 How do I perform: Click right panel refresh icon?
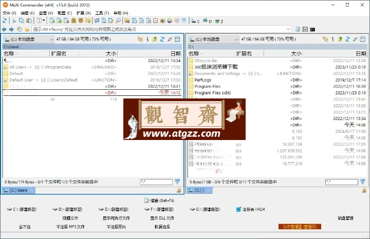tap(347, 39)
